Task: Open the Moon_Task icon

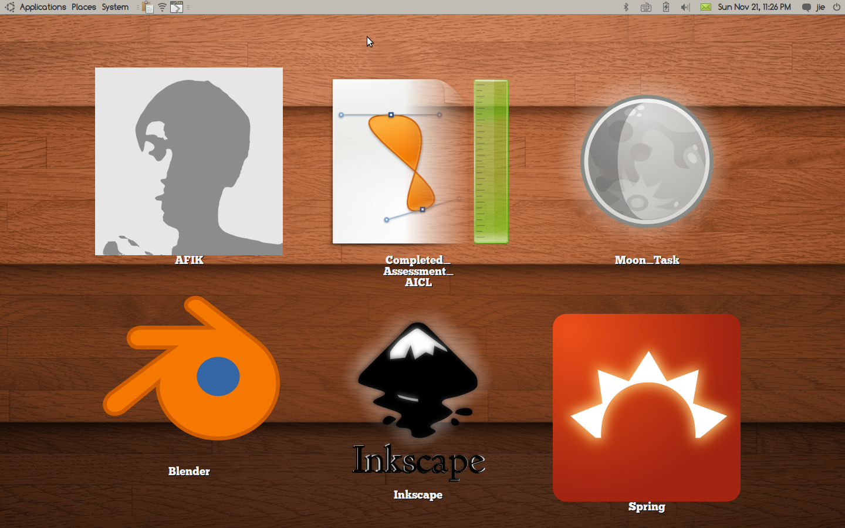Action: click(647, 161)
